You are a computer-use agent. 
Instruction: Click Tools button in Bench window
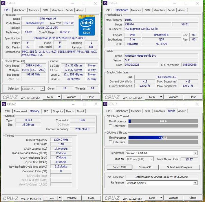point(152,198)
